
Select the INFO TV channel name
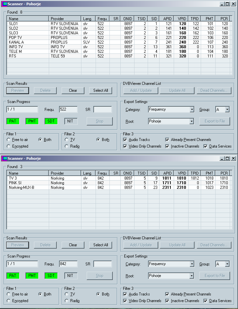coord(16,47)
